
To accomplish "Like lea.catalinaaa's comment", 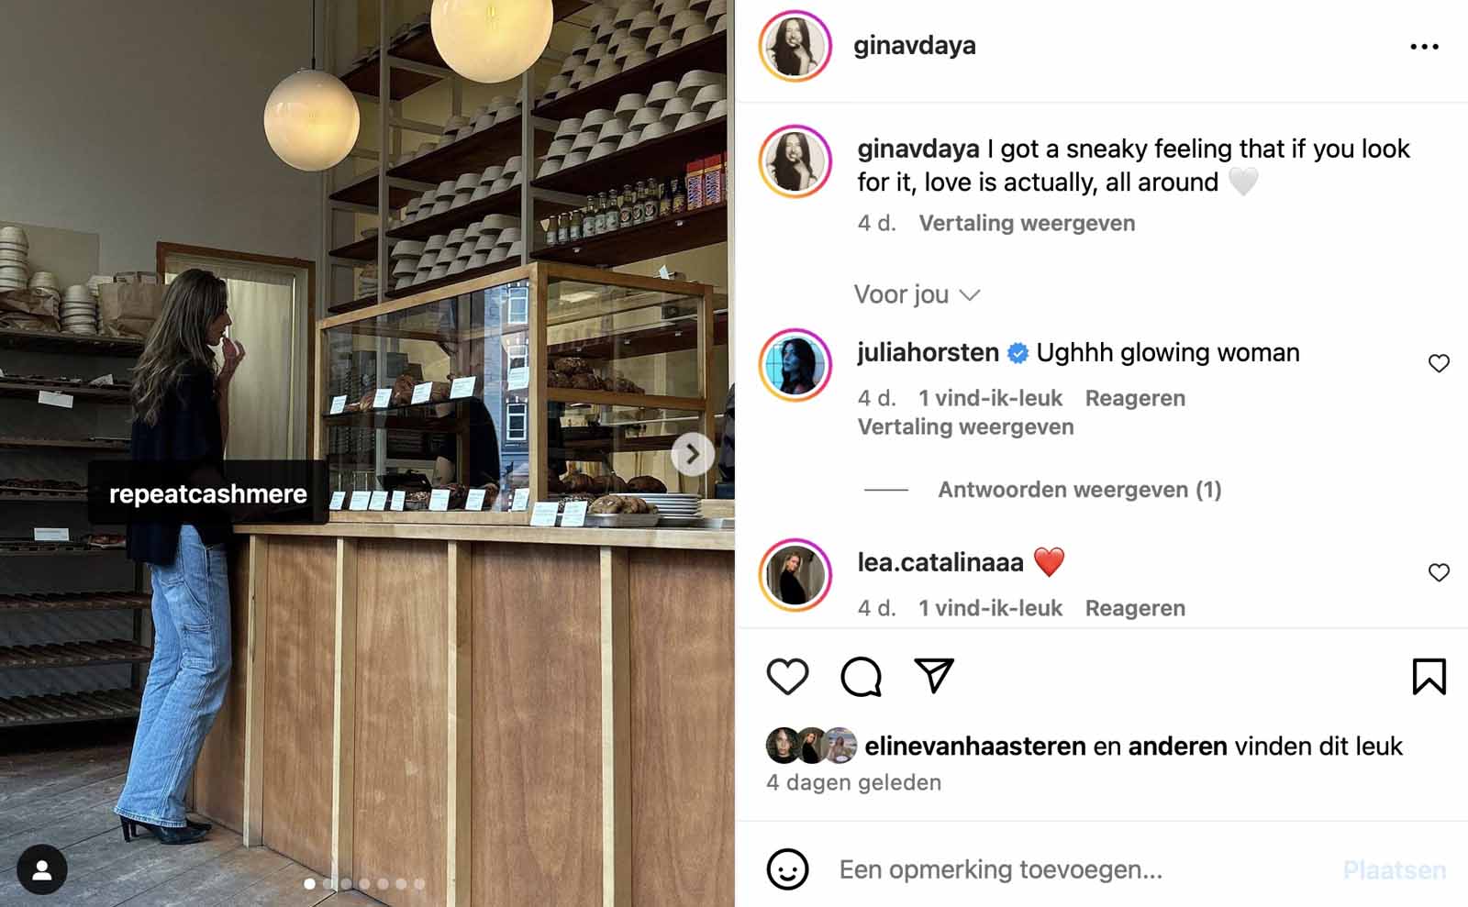I will (1439, 572).
